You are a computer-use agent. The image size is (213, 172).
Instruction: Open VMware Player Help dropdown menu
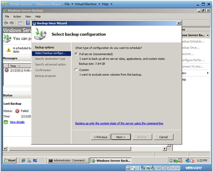tap(107, 4)
